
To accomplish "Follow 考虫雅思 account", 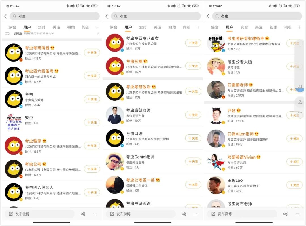I will 92,146.
